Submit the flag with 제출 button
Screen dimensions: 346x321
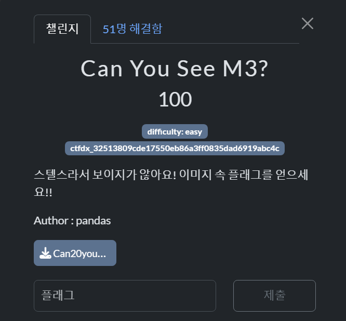(x=274, y=296)
